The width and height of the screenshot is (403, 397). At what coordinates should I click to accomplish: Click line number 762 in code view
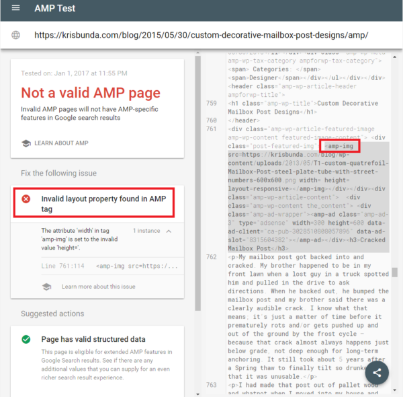[212, 257]
